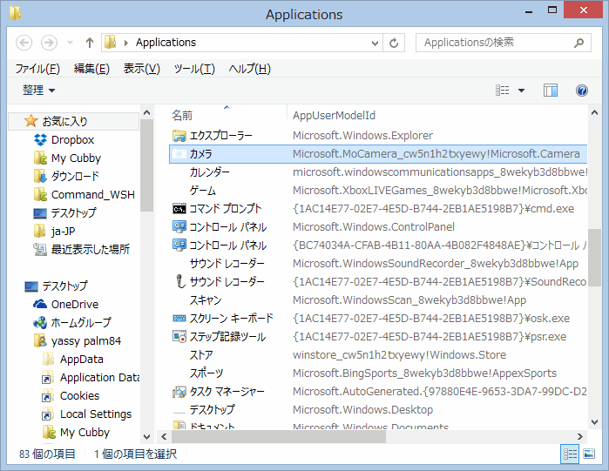Click Microsoft.Windows.Desktop AppUserModelId cell
Image resolution: width=609 pixels, height=471 pixels.
[362, 410]
